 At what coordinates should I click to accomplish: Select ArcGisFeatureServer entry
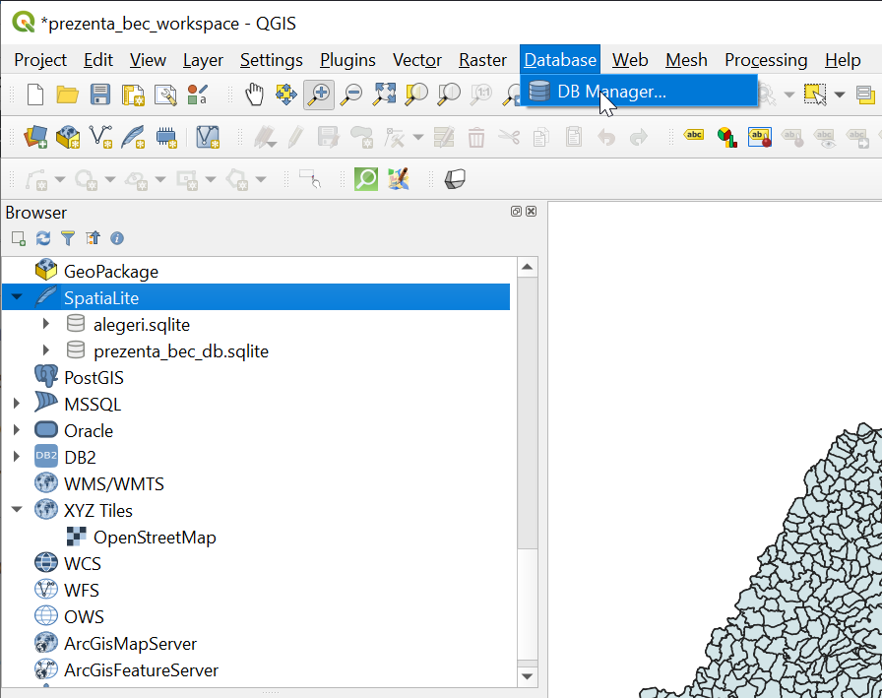[141, 669]
